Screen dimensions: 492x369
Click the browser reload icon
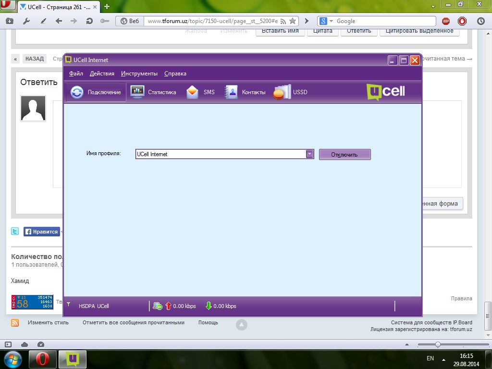(89, 21)
